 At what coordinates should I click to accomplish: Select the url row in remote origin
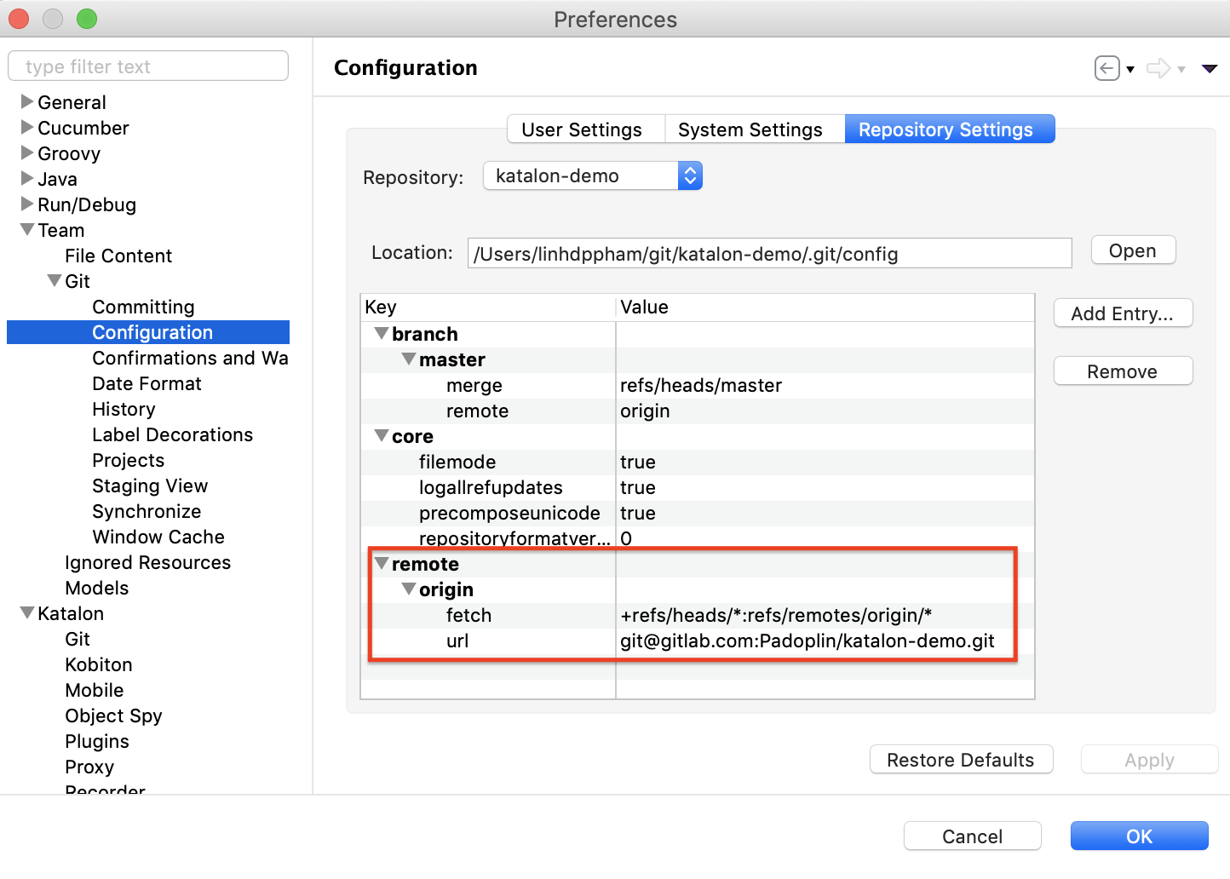pos(457,641)
